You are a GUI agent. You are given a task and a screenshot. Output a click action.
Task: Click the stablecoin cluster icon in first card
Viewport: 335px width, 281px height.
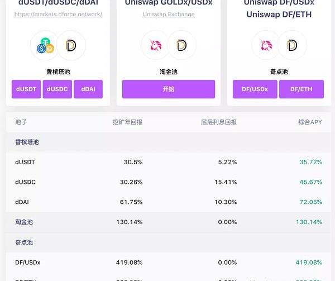click(x=45, y=45)
